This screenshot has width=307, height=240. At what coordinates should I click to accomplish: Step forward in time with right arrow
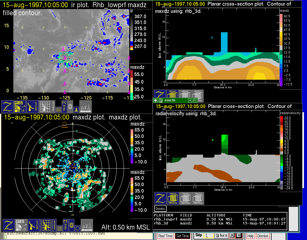(x=239, y=235)
